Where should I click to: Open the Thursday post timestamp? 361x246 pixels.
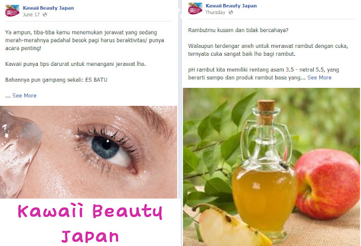[215, 12]
